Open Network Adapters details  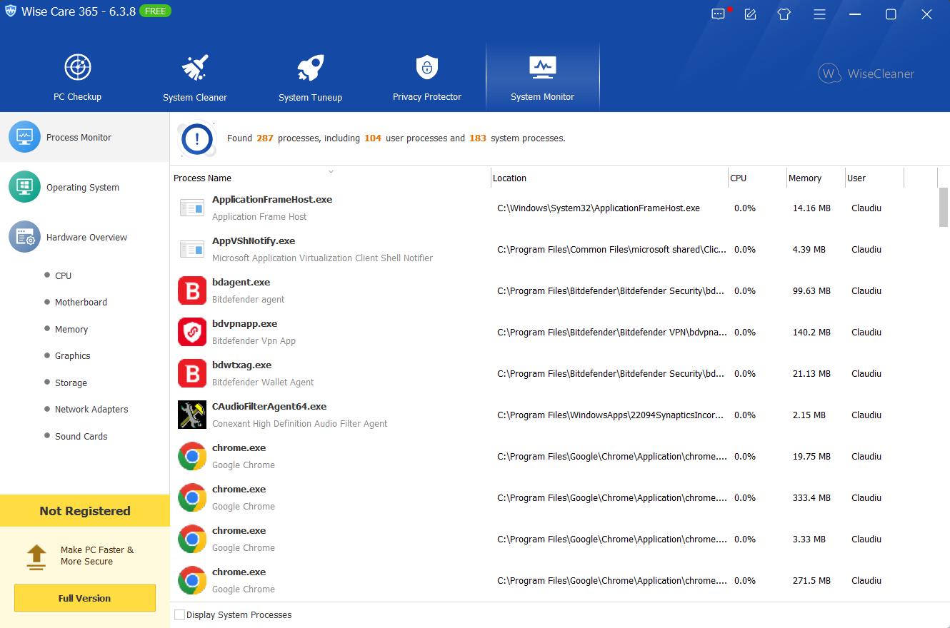(91, 409)
